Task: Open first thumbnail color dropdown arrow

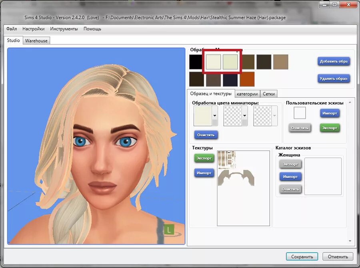Action: (x=215, y=116)
